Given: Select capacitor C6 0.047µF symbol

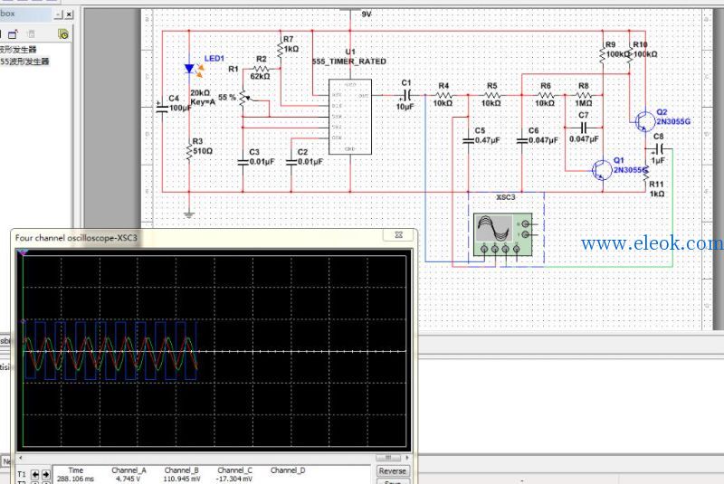Looking at the screenshot, I should (522, 141).
